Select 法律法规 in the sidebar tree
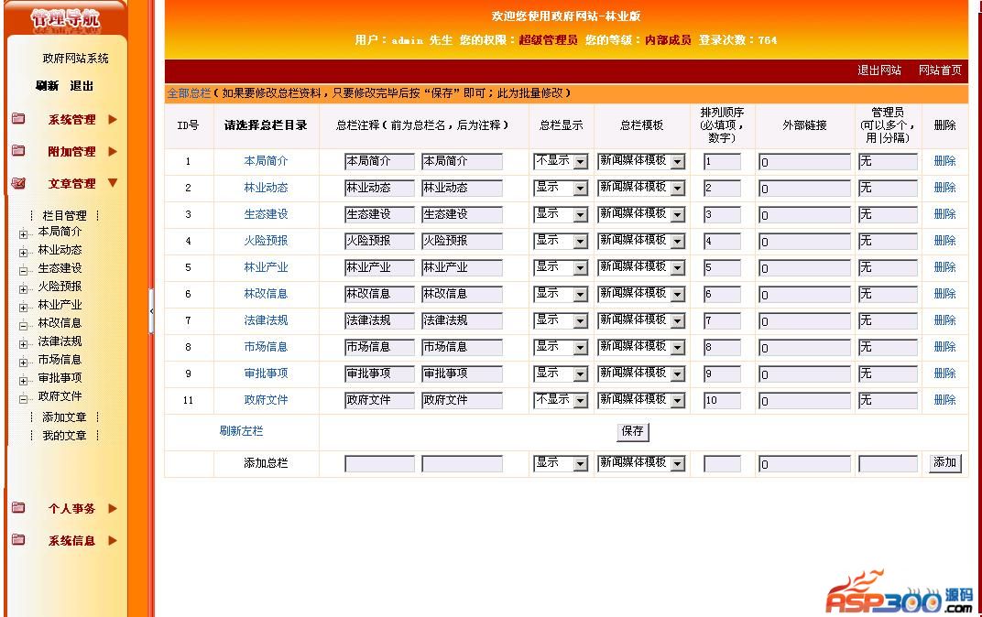The width and height of the screenshot is (982, 617). tap(60, 341)
